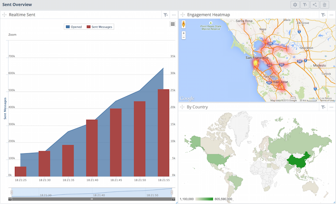Open Engagement Heatmap more options ellipsis
This screenshot has height=204, width=336.
coord(331,15)
